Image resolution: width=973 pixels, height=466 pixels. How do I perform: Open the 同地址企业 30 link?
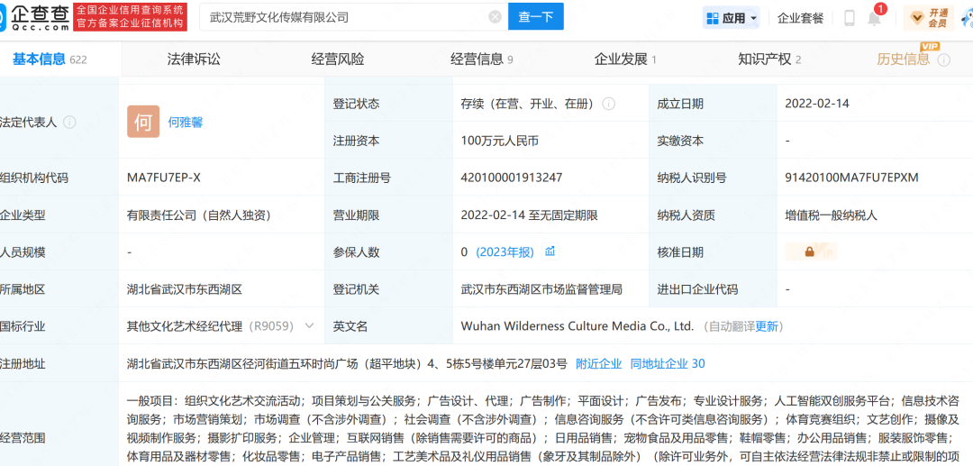tap(668, 363)
